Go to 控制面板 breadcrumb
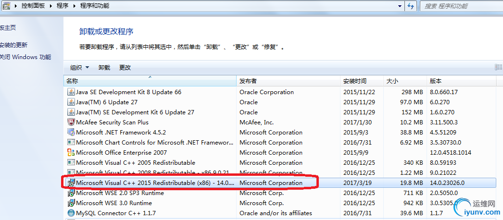The width and height of the screenshot is (503, 220). click(33, 6)
